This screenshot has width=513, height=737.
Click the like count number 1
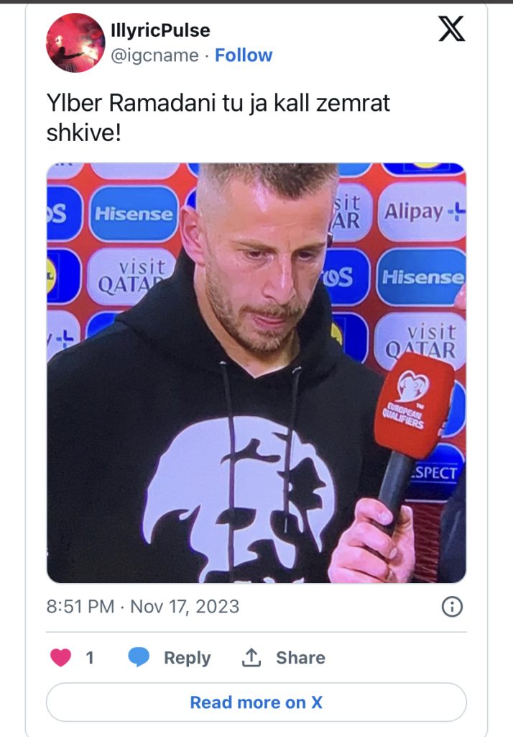90,658
